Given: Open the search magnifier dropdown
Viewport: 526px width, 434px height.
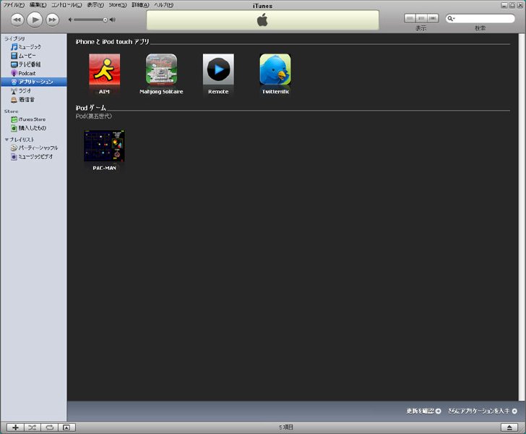Looking at the screenshot, I should 451,19.
